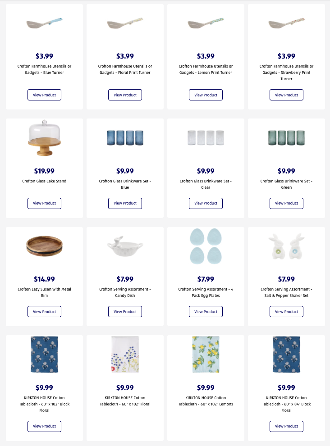The height and width of the screenshot is (446, 330).
Task: Select the blue glass drinkware set image
Action: pos(125,137)
